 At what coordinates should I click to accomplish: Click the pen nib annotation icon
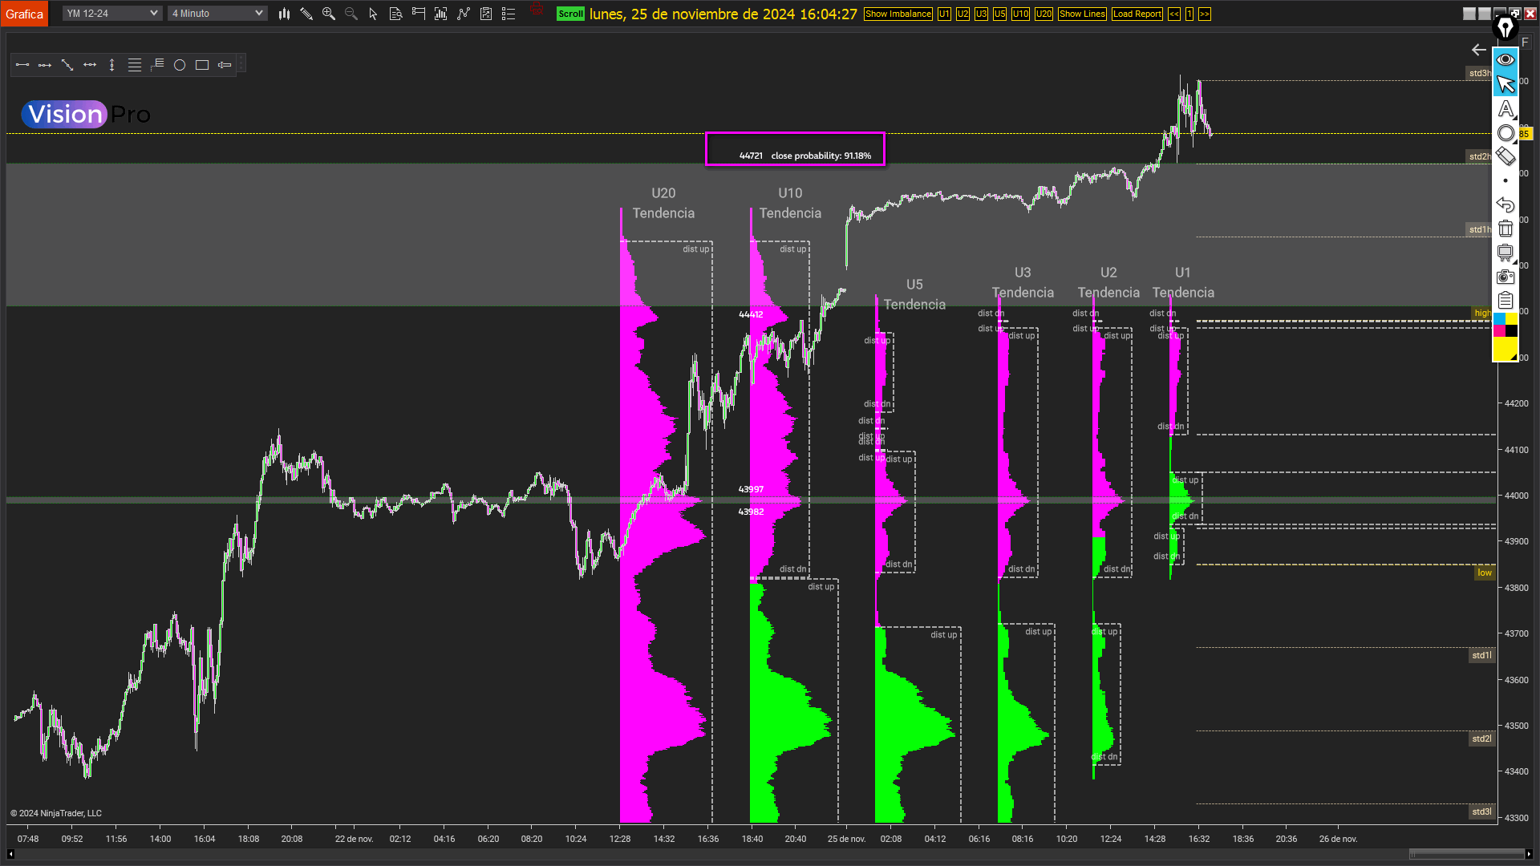[1506, 28]
